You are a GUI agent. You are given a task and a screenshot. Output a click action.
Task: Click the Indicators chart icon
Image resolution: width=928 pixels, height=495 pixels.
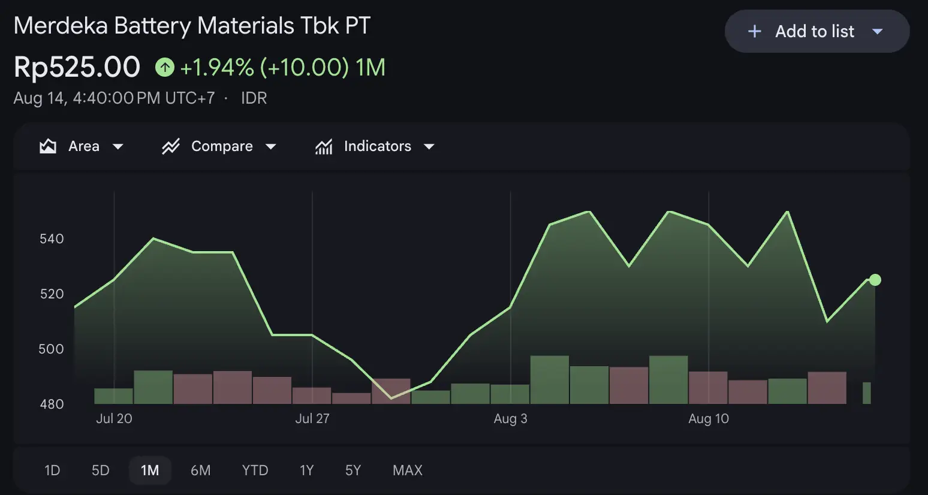pos(324,146)
